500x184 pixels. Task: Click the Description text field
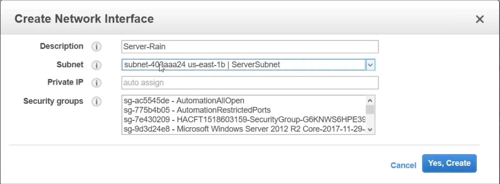pyautogui.click(x=249, y=47)
